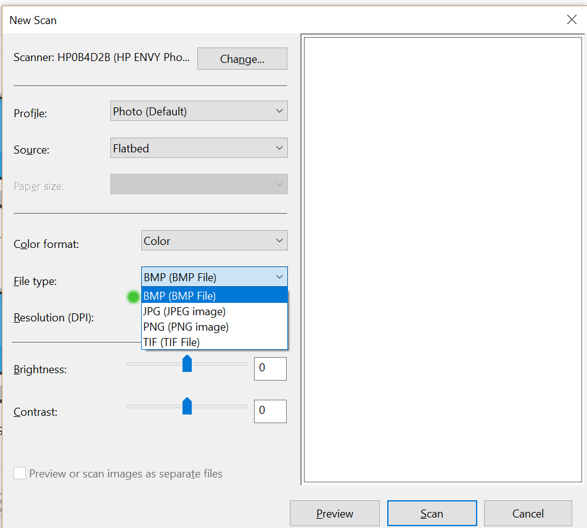Adjust the Contrast slider handle
This screenshot has height=528, width=587.
[187, 406]
